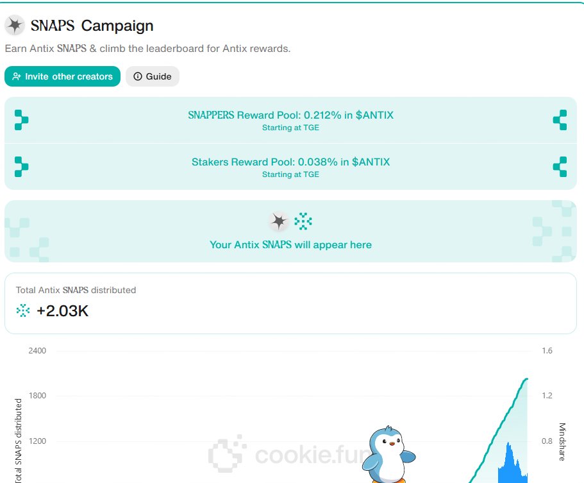Click star avatar in Your Antix SNAPS banner
The height and width of the screenshot is (483, 584).
tap(278, 222)
